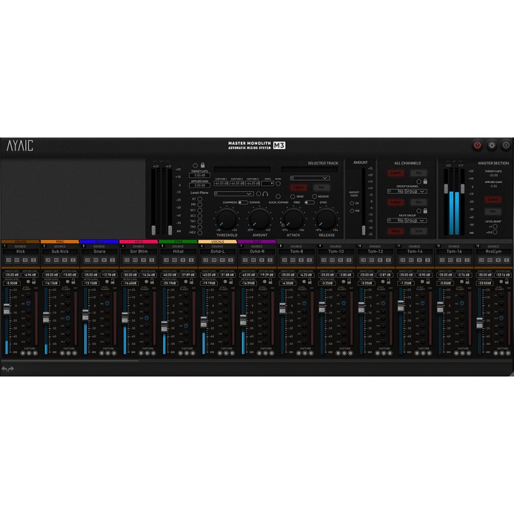This screenshot has width=514, height=514.
Task: Click the headphones icon beside Level-Plane dropdown
Action: coord(265,194)
